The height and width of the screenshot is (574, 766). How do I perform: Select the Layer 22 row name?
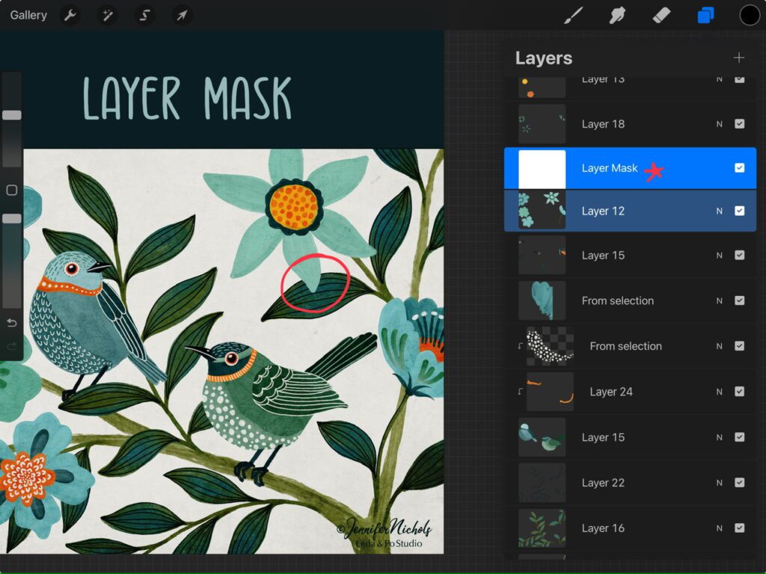(603, 483)
